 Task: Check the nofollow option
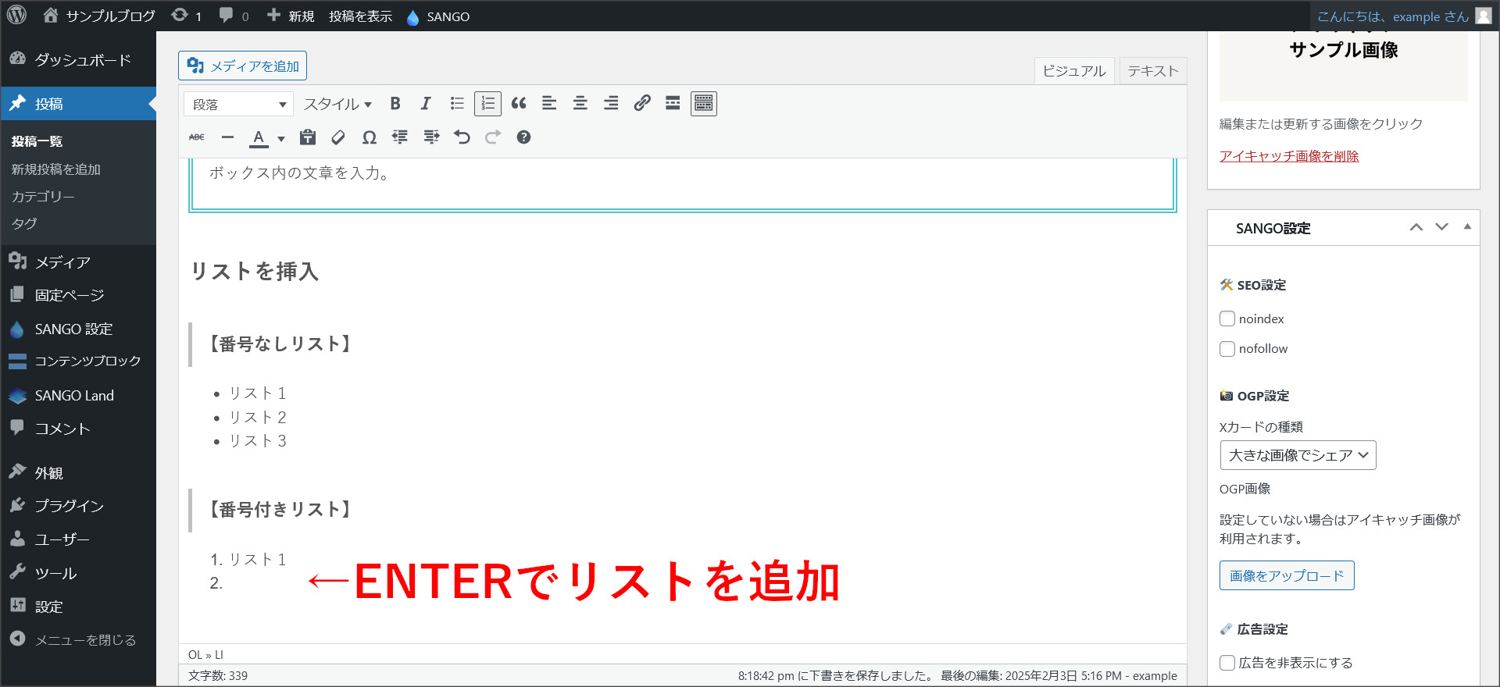[x=1227, y=349]
